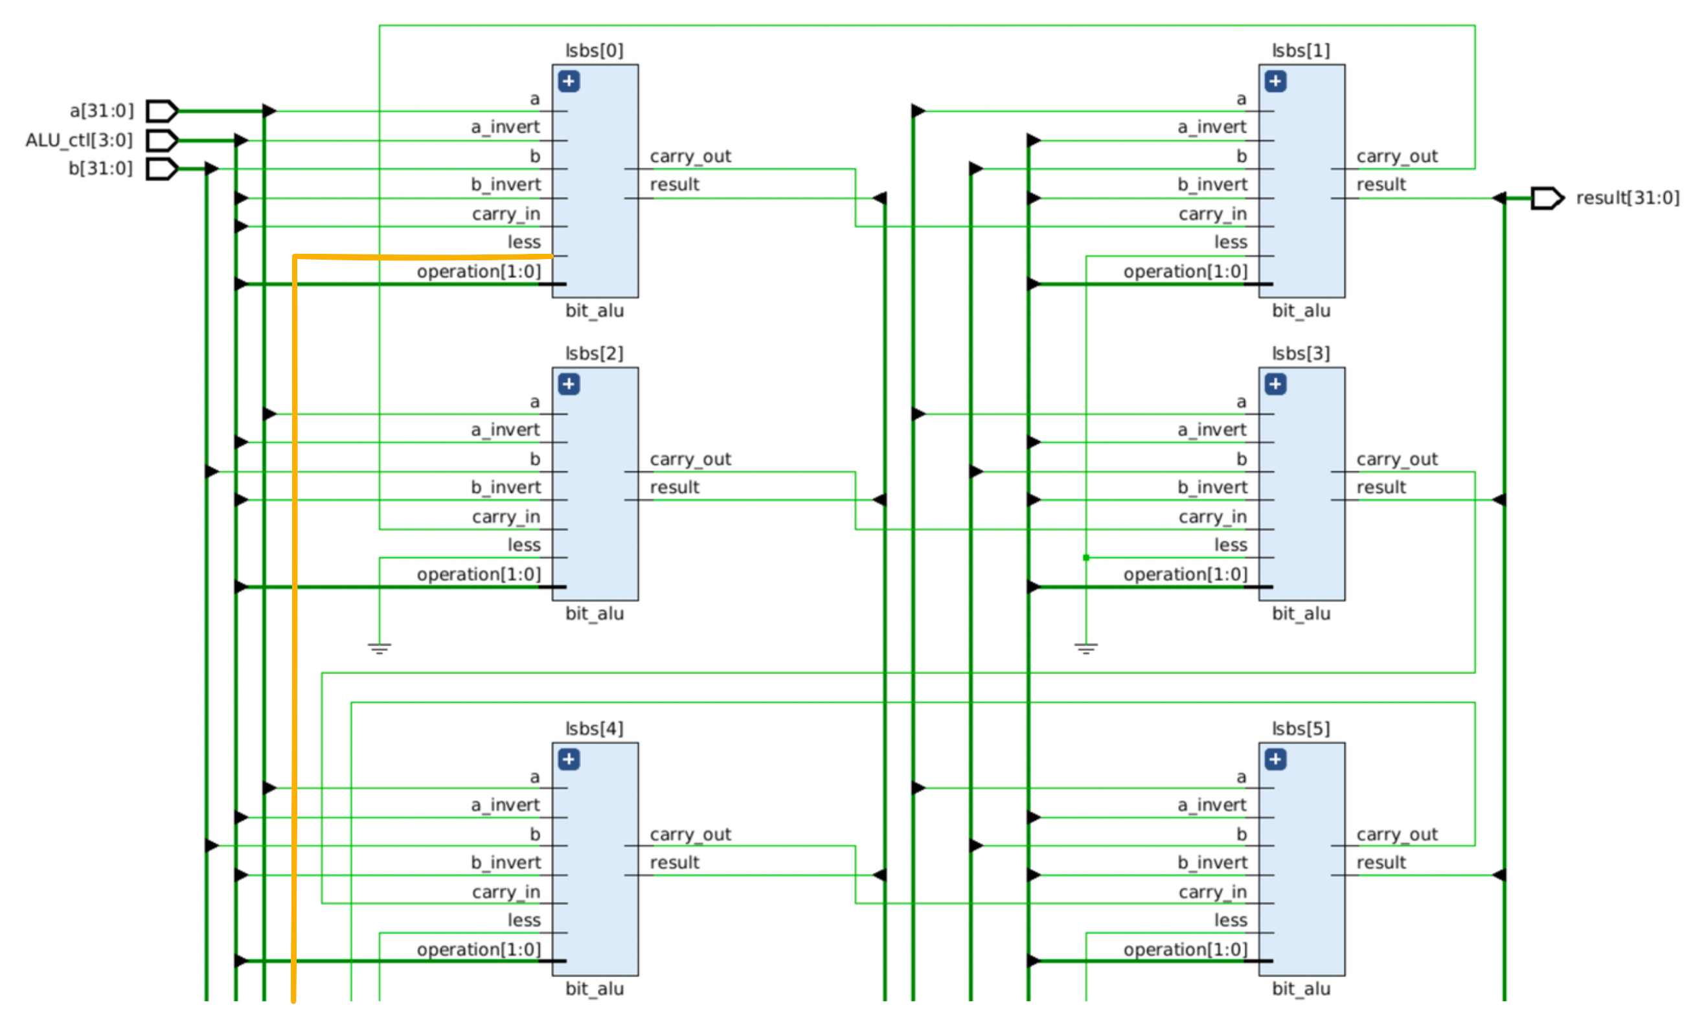This screenshot has height=1014, width=1704.
Task: Expand the lsbs[3] block plus icon
Action: click(1275, 384)
